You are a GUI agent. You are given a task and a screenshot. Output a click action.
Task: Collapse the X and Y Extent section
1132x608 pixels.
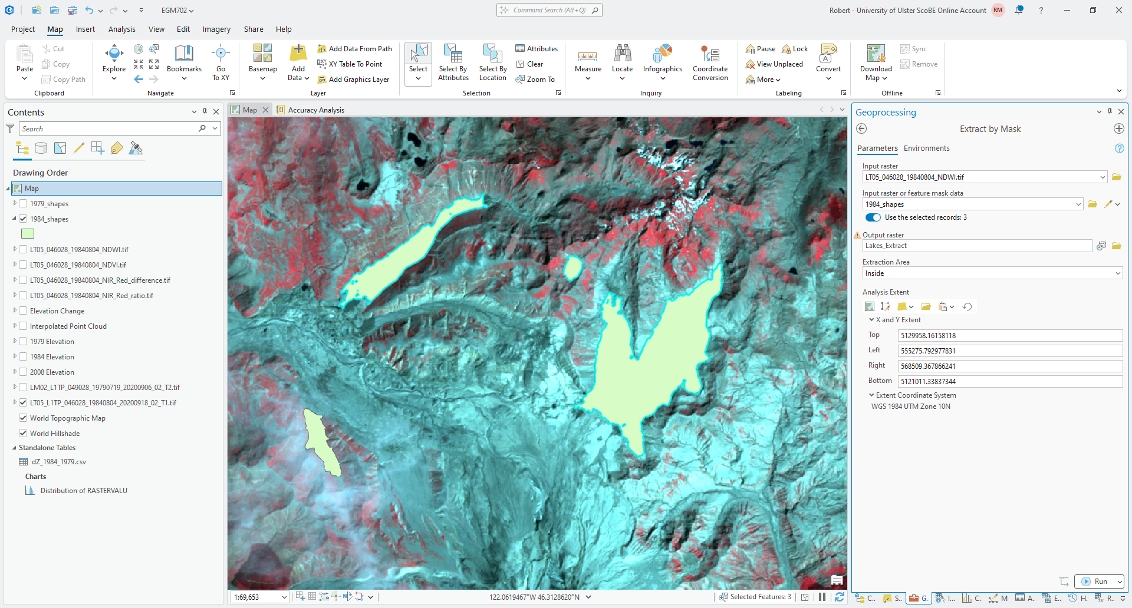click(871, 320)
